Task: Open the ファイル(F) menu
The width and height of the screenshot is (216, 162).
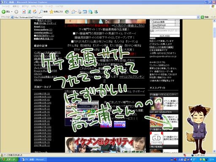Action: tap(5, 6)
